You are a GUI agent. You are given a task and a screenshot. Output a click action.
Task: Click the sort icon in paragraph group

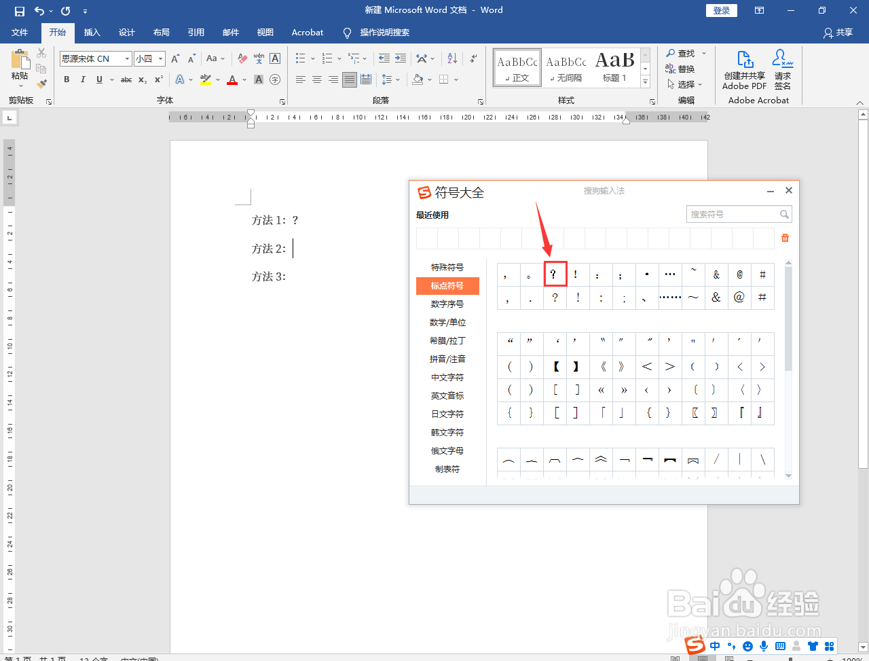[451, 58]
